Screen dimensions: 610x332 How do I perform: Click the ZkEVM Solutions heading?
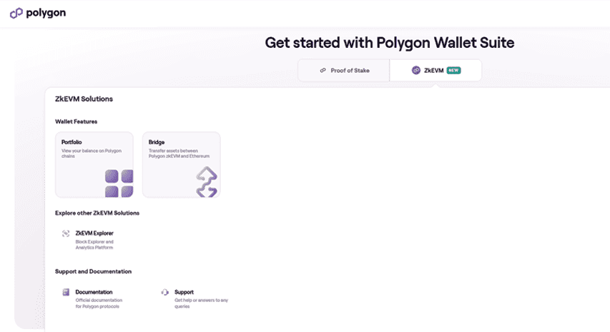tap(84, 99)
